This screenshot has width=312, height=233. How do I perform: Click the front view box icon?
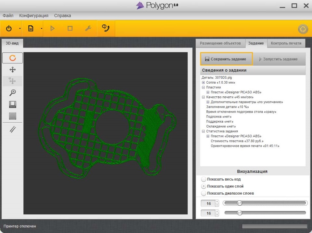click(x=13, y=104)
